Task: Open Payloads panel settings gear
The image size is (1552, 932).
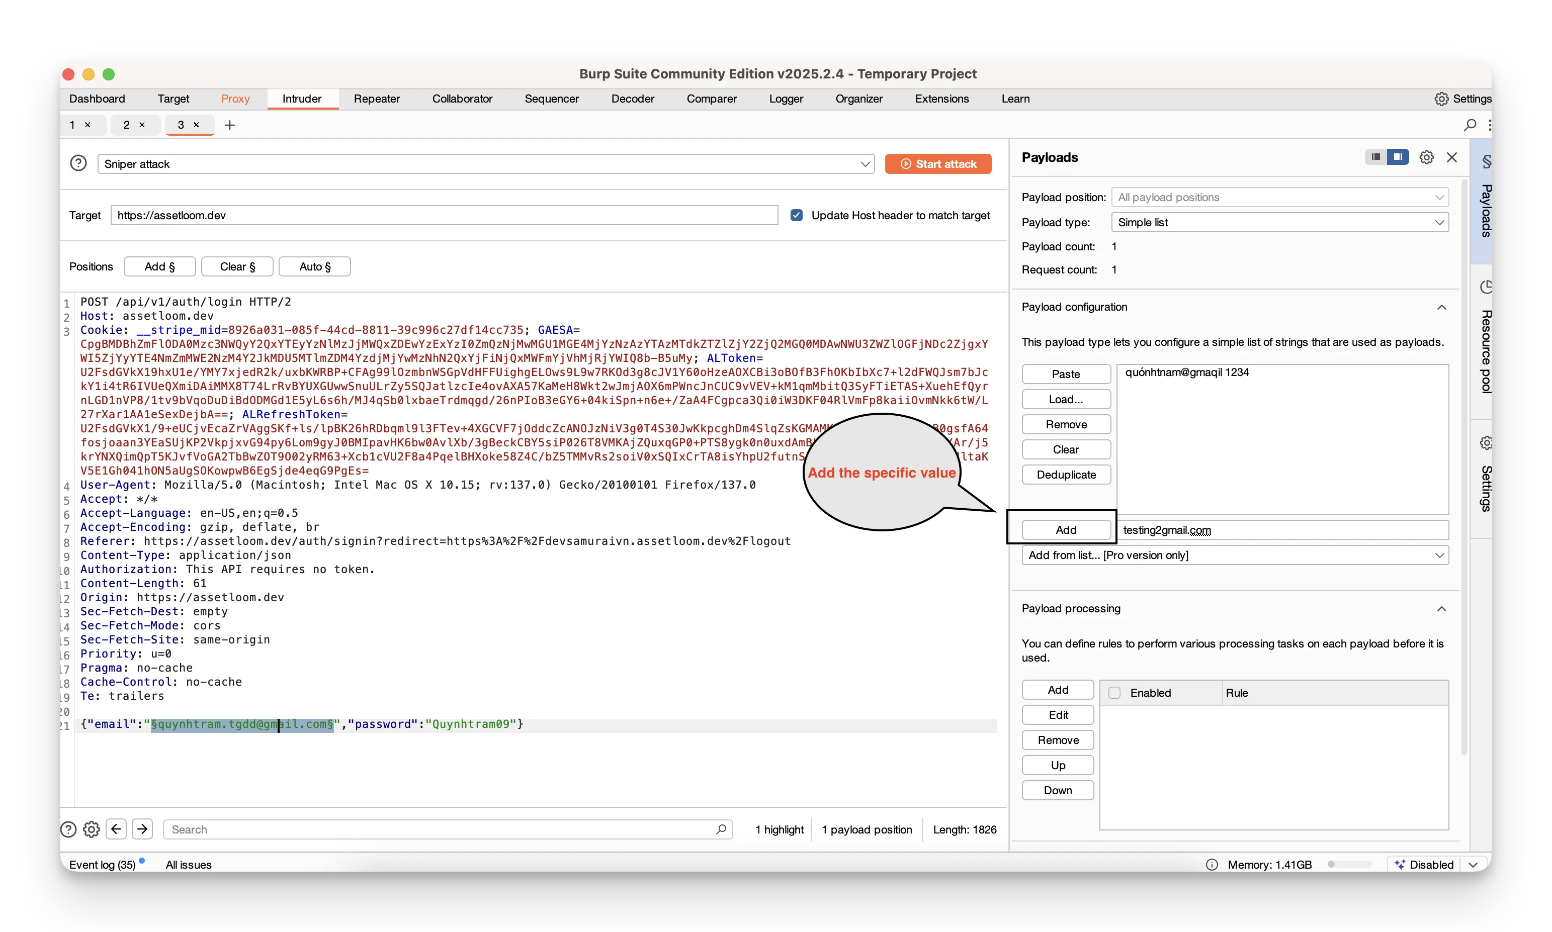Action: 1426,157
